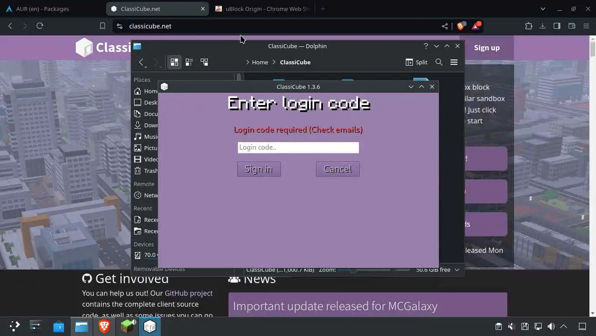Select Home place in Dolphin sidebar
Image resolution: width=596 pixels, height=336 pixels.
point(146,91)
